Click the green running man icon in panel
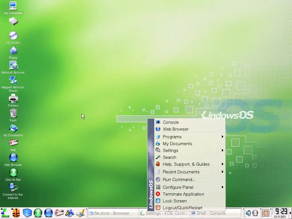292x219 pixels. click(x=38, y=213)
